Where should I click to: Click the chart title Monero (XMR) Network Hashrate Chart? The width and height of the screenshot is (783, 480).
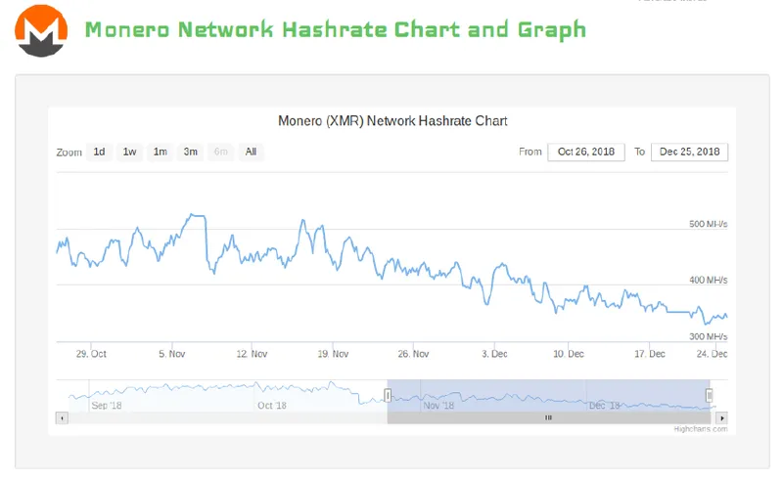[x=392, y=121]
